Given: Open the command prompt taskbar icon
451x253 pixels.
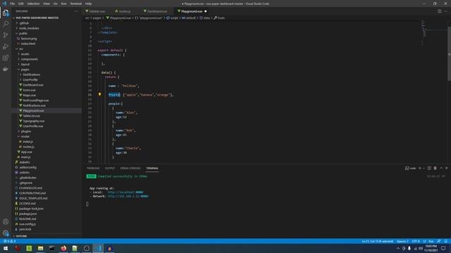Looking at the screenshot, I should point(51,248).
